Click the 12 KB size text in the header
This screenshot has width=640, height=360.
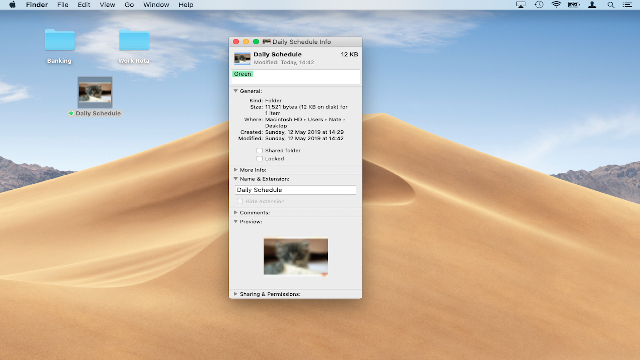pyautogui.click(x=349, y=54)
